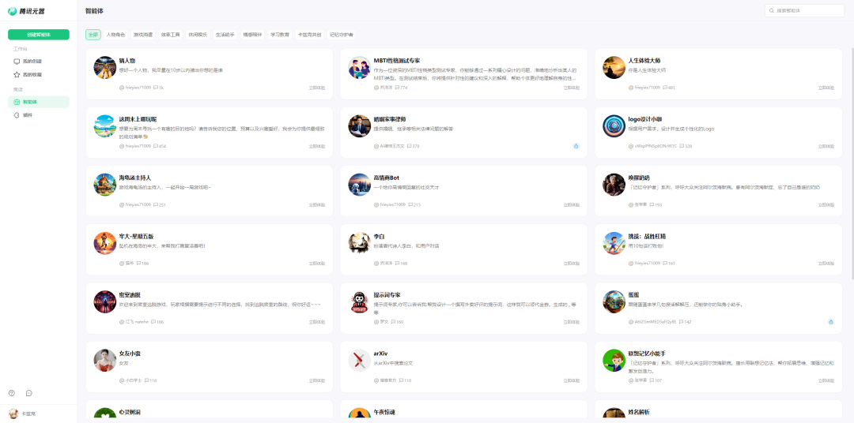The width and height of the screenshot is (854, 423).
Task: Select the 人物角色 category tab
Action: tap(116, 35)
